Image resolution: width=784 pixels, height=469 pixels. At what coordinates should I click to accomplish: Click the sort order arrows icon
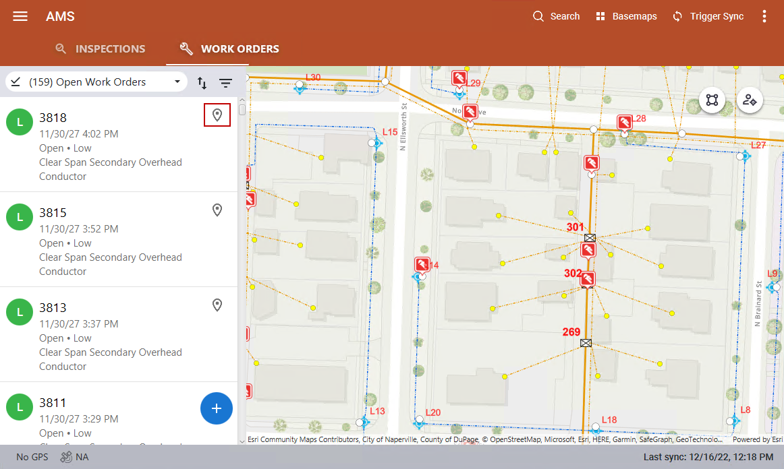(x=202, y=83)
